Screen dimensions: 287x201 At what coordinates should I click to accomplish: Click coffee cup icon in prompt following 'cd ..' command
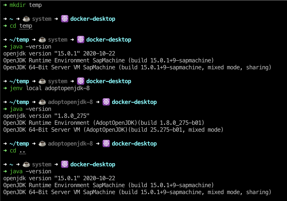point(26,164)
